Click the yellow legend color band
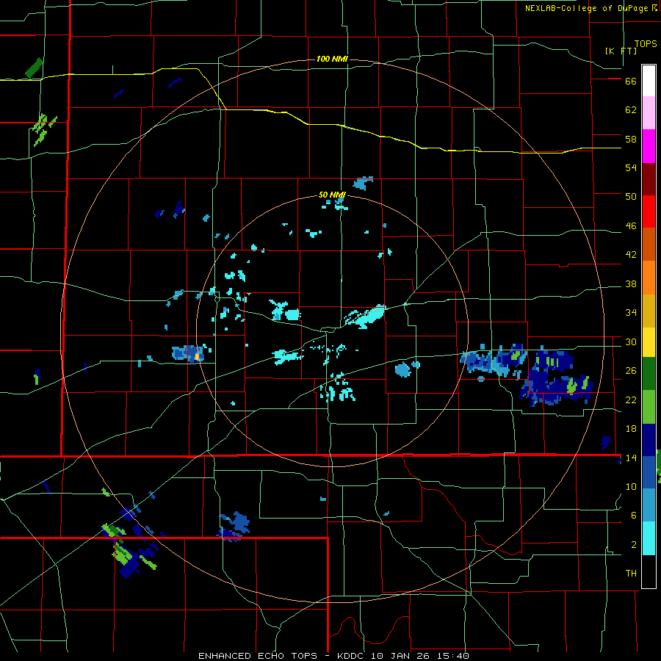This screenshot has height=661, width=661. 649,342
